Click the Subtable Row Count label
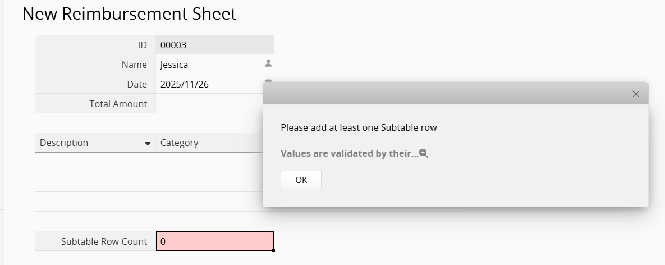Viewport: 665px width, 265px height. tap(104, 241)
